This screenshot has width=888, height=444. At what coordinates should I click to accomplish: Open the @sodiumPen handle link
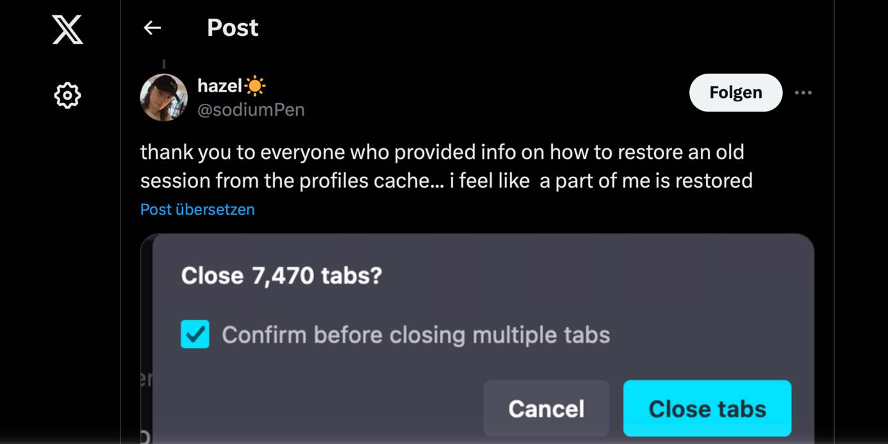coord(251,110)
